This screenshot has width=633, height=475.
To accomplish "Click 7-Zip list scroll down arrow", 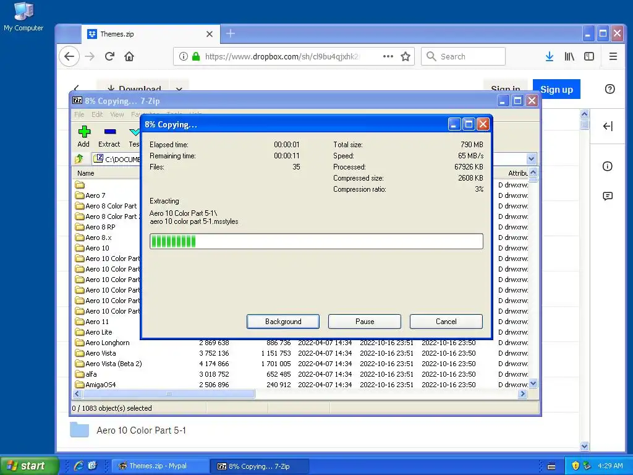I will tap(533, 383).
